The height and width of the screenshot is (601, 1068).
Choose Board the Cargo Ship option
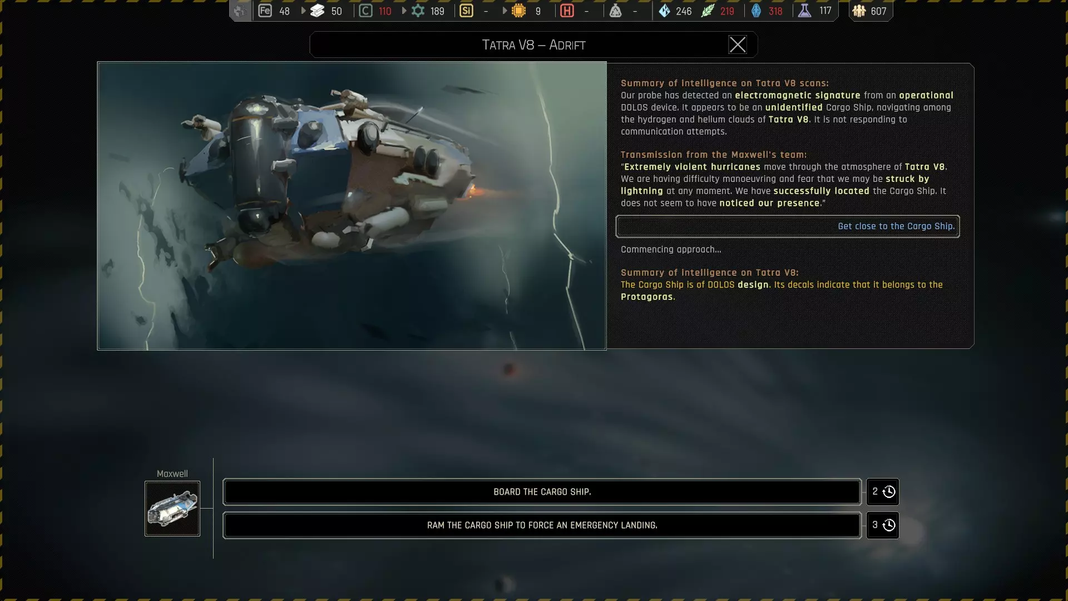(542, 492)
